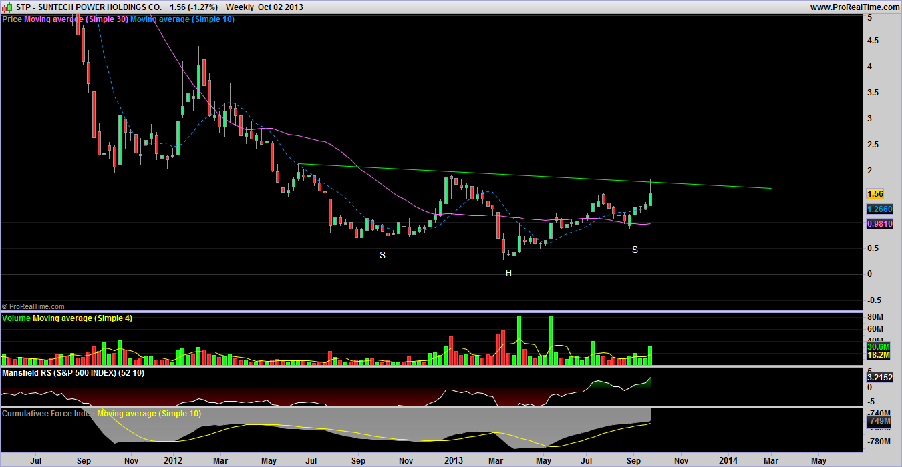Click the Price indicator label
Image resolution: width=902 pixels, height=467 pixels.
pyautogui.click(x=12, y=19)
